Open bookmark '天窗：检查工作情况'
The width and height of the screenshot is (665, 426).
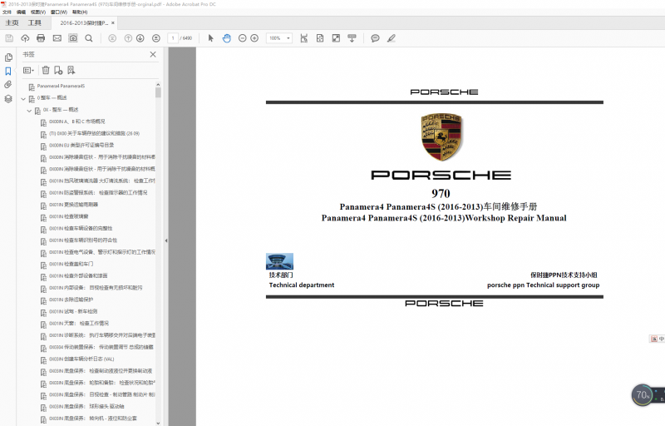[78, 324]
